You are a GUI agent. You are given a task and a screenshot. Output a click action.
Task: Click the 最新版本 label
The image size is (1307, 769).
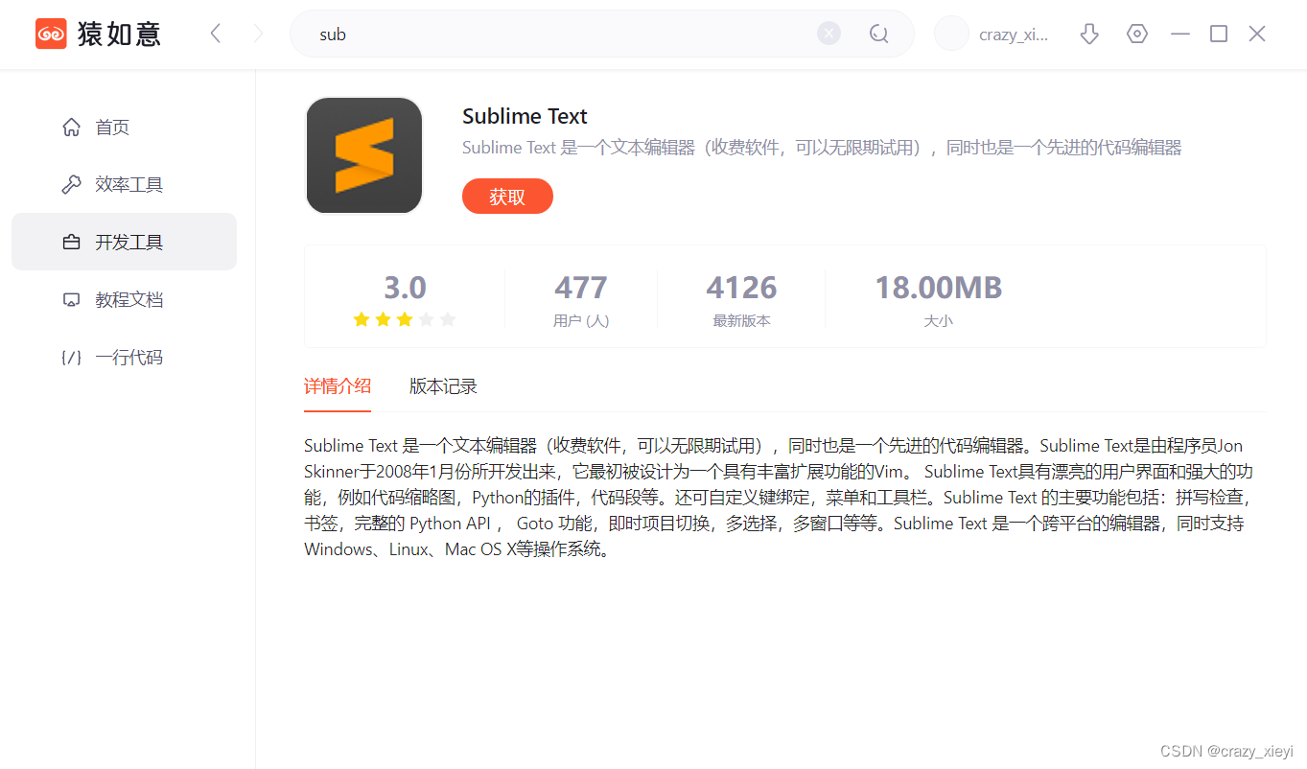point(741,321)
